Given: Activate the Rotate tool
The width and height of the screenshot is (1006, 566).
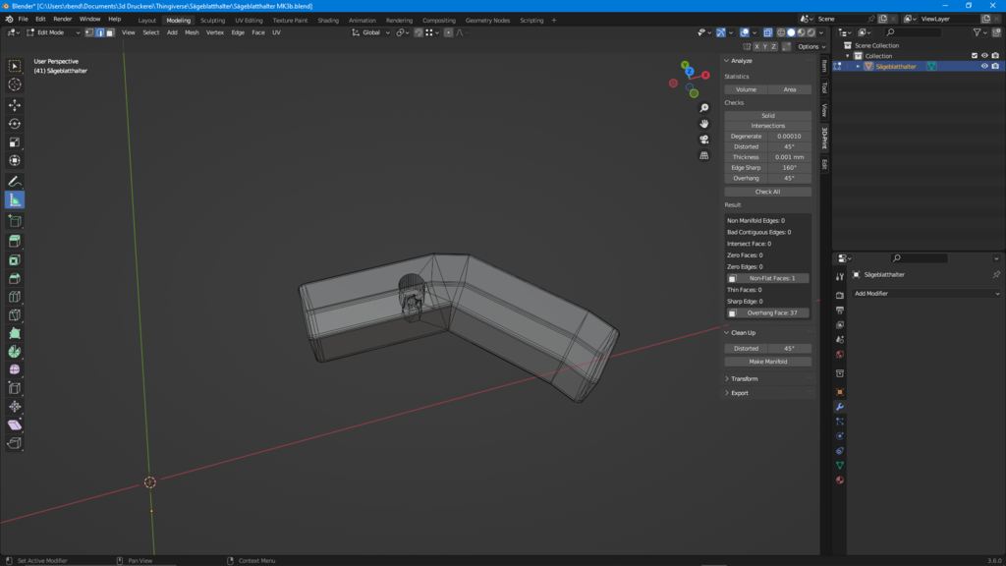Looking at the screenshot, I should (15, 124).
